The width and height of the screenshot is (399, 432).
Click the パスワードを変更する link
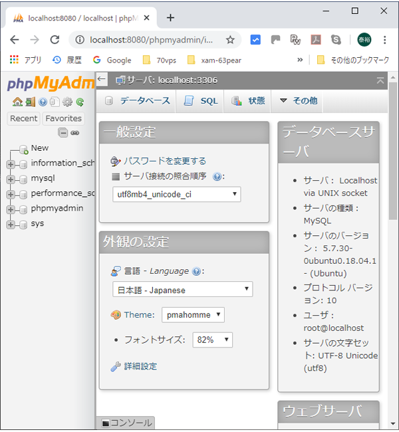pyautogui.click(x=165, y=162)
